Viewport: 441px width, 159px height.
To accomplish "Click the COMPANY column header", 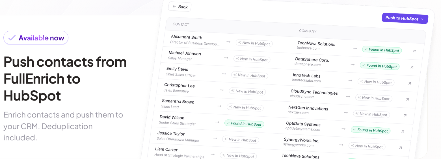I will click(308, 31).
